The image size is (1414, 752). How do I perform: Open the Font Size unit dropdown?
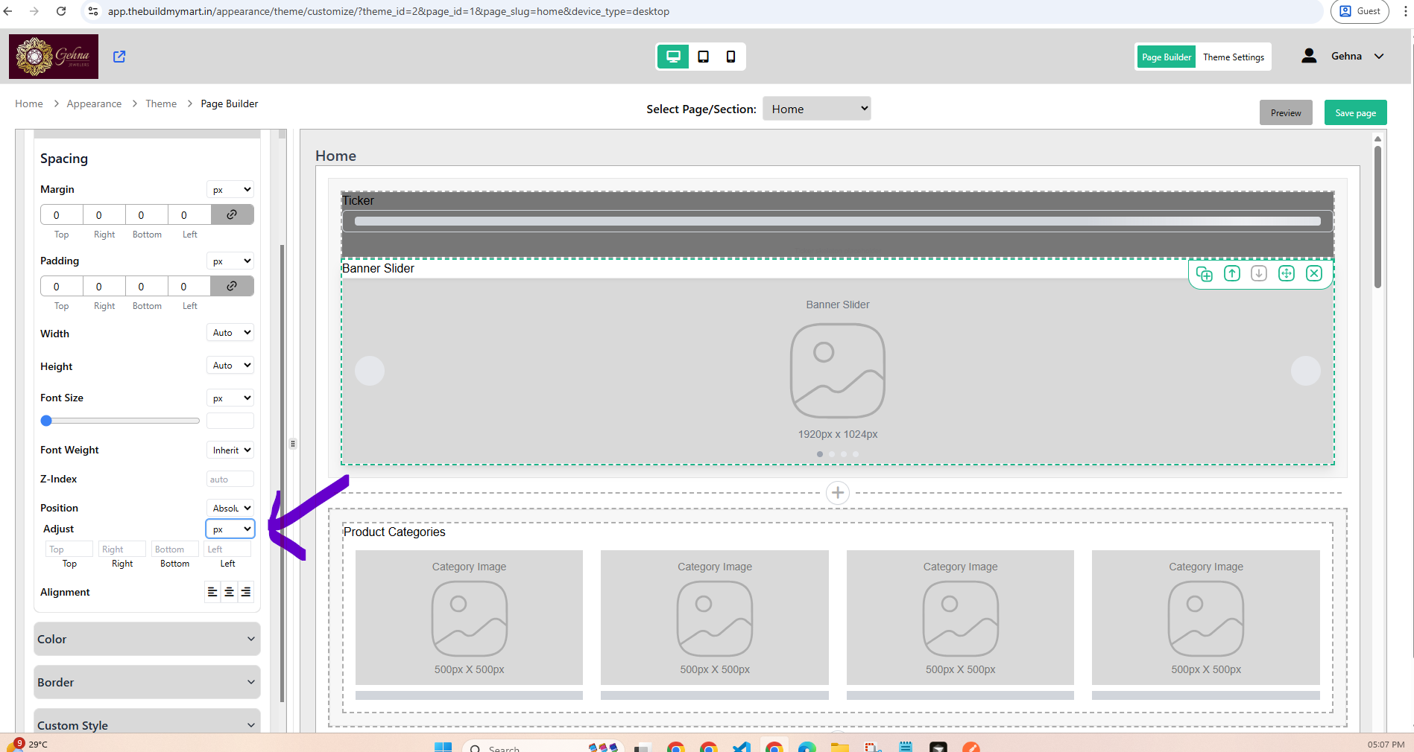click(x=230, y=398)
